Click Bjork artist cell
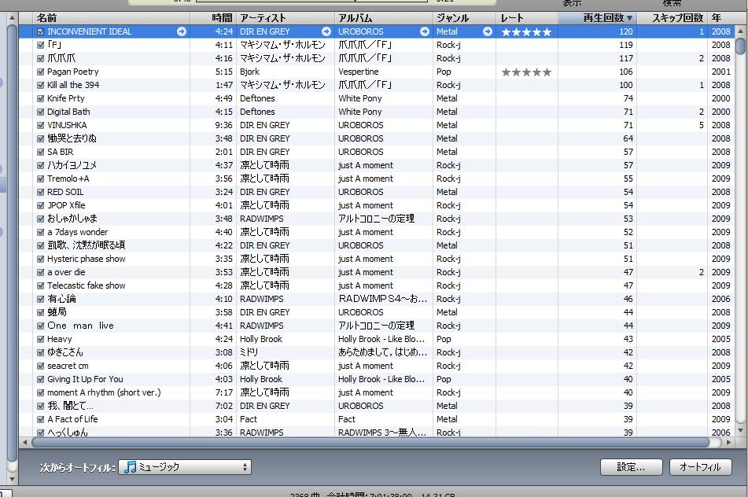 249,72
